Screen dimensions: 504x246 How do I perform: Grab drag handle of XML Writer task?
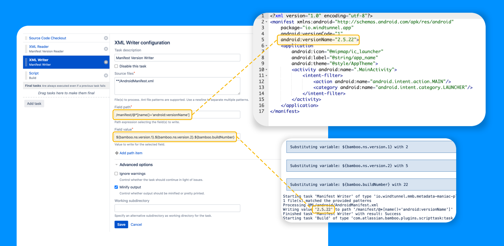coord(26,62)
